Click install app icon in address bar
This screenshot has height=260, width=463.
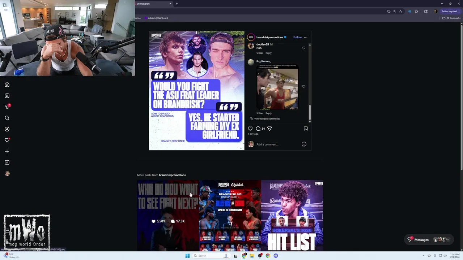coord(389,11)
